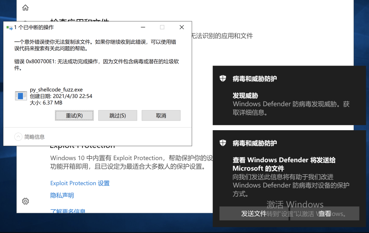Image resolution: width=369 pixels, height=233 pixels.
Task: Skip the file with 跳过(S)
Action: (x=118, y=115)
